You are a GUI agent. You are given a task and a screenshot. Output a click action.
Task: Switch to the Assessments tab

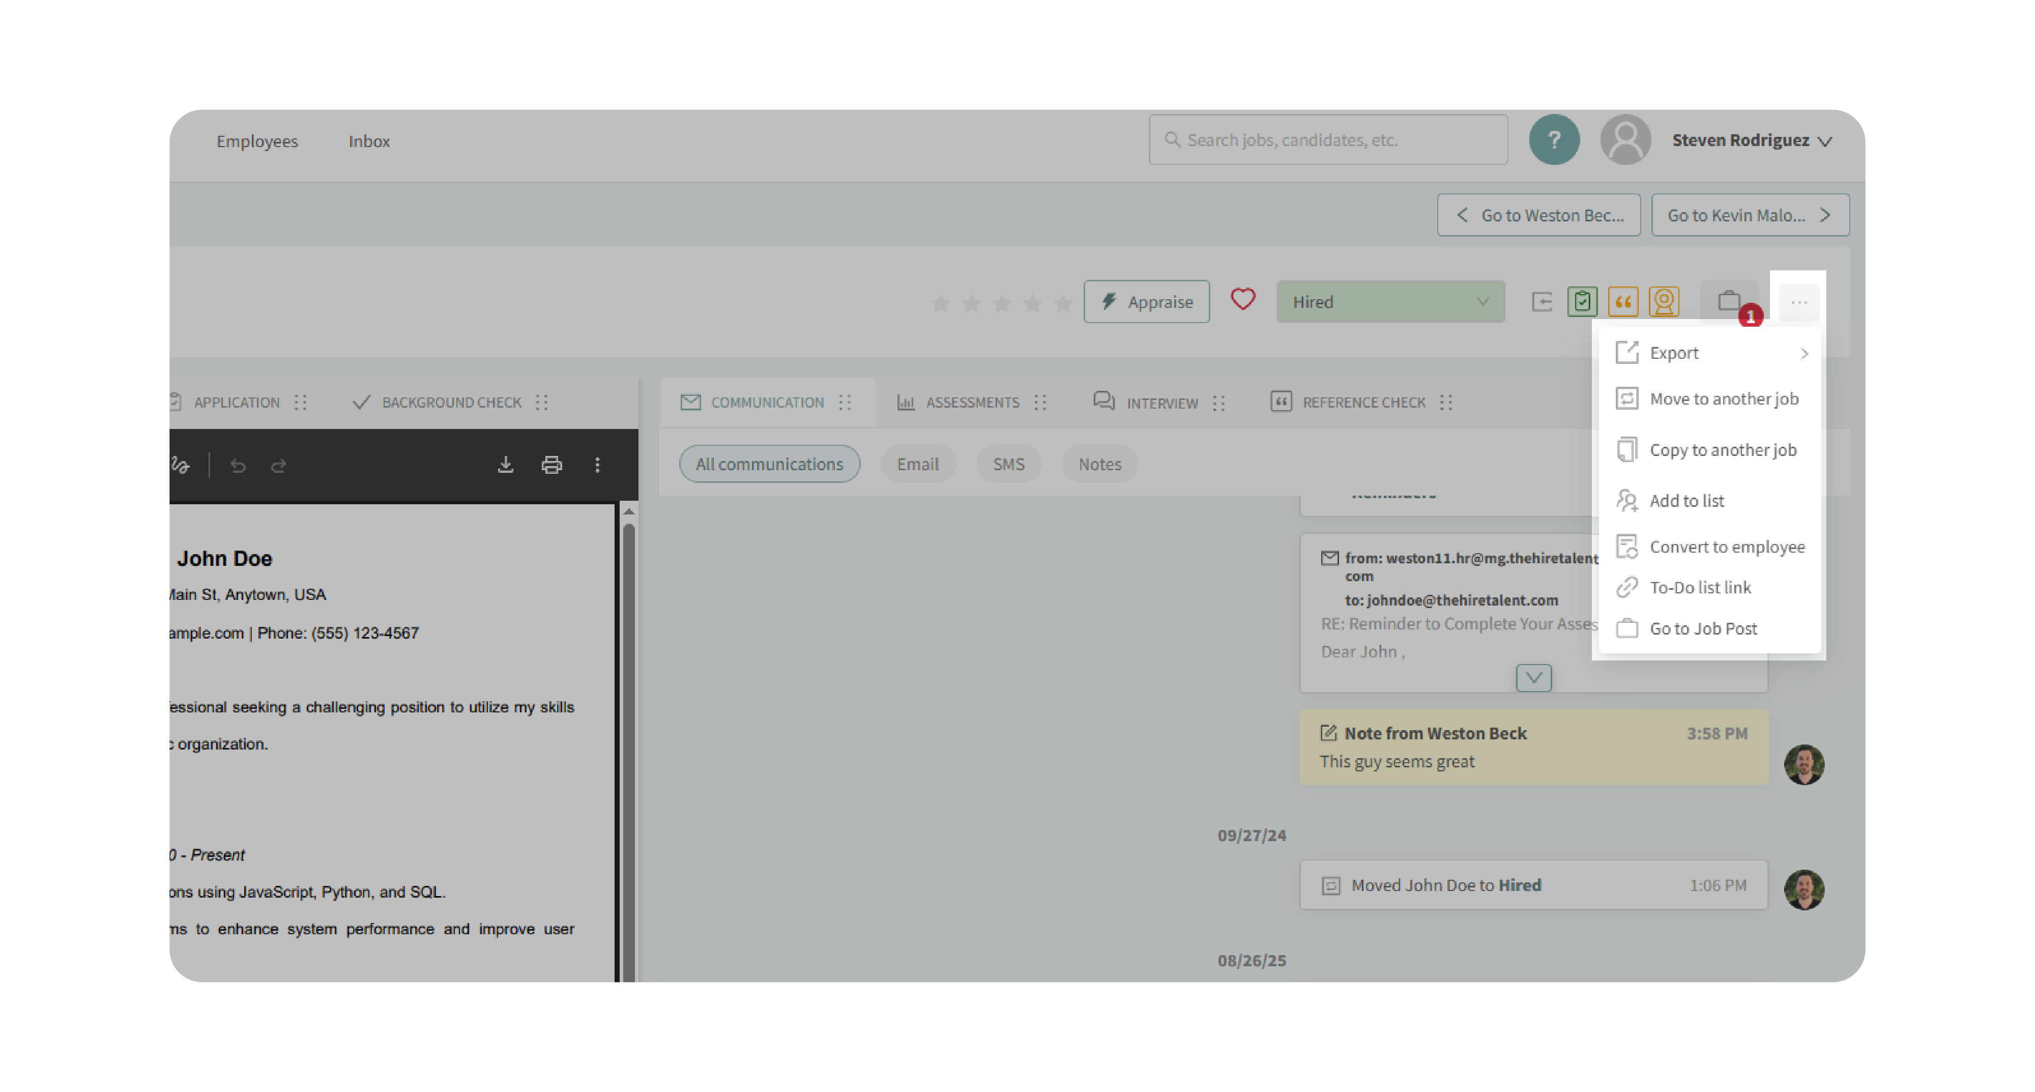(972, 403)
